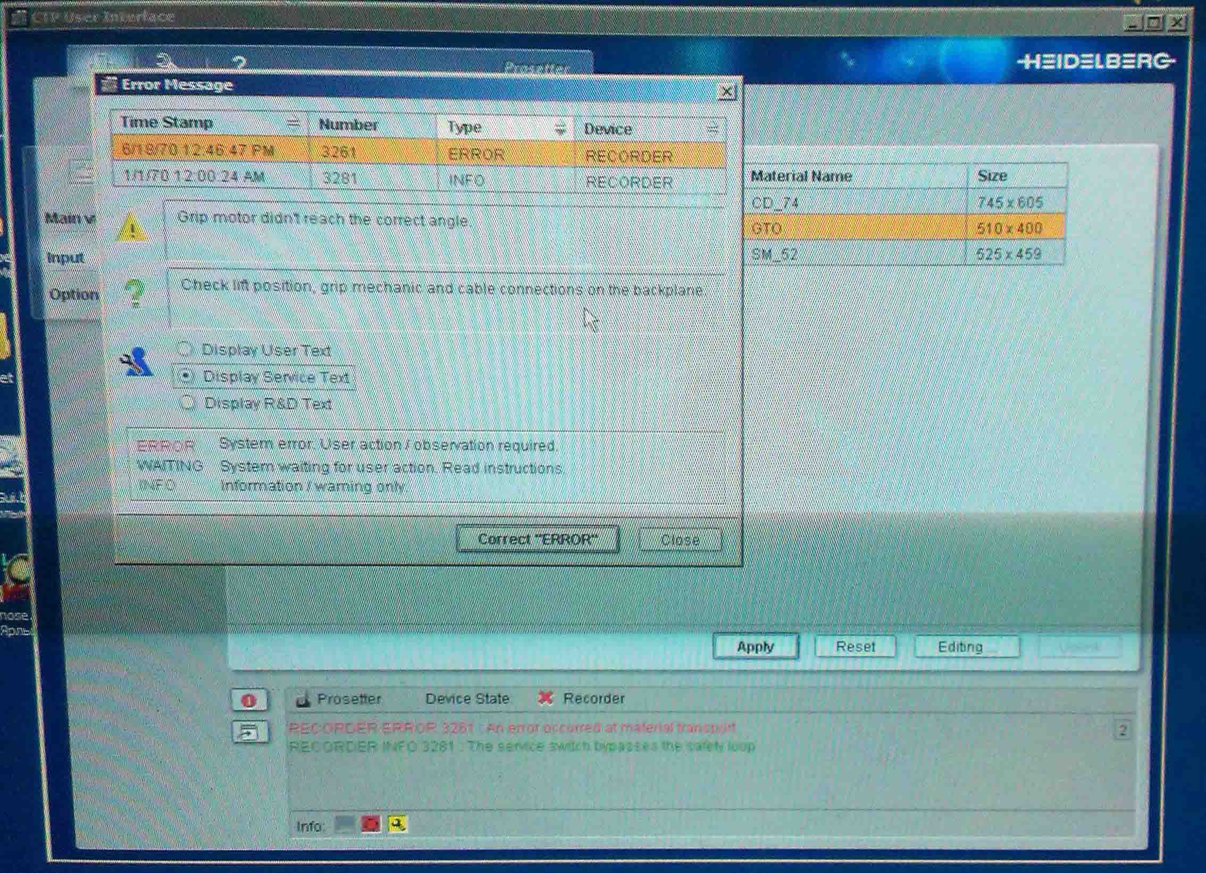Click the grayed-out button right of Editing
1206x873 pixels.
pos(1079,647)
